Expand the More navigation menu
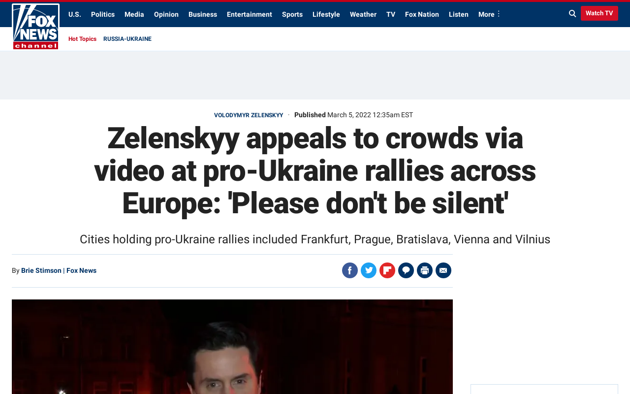 click(x=489, y=14)
